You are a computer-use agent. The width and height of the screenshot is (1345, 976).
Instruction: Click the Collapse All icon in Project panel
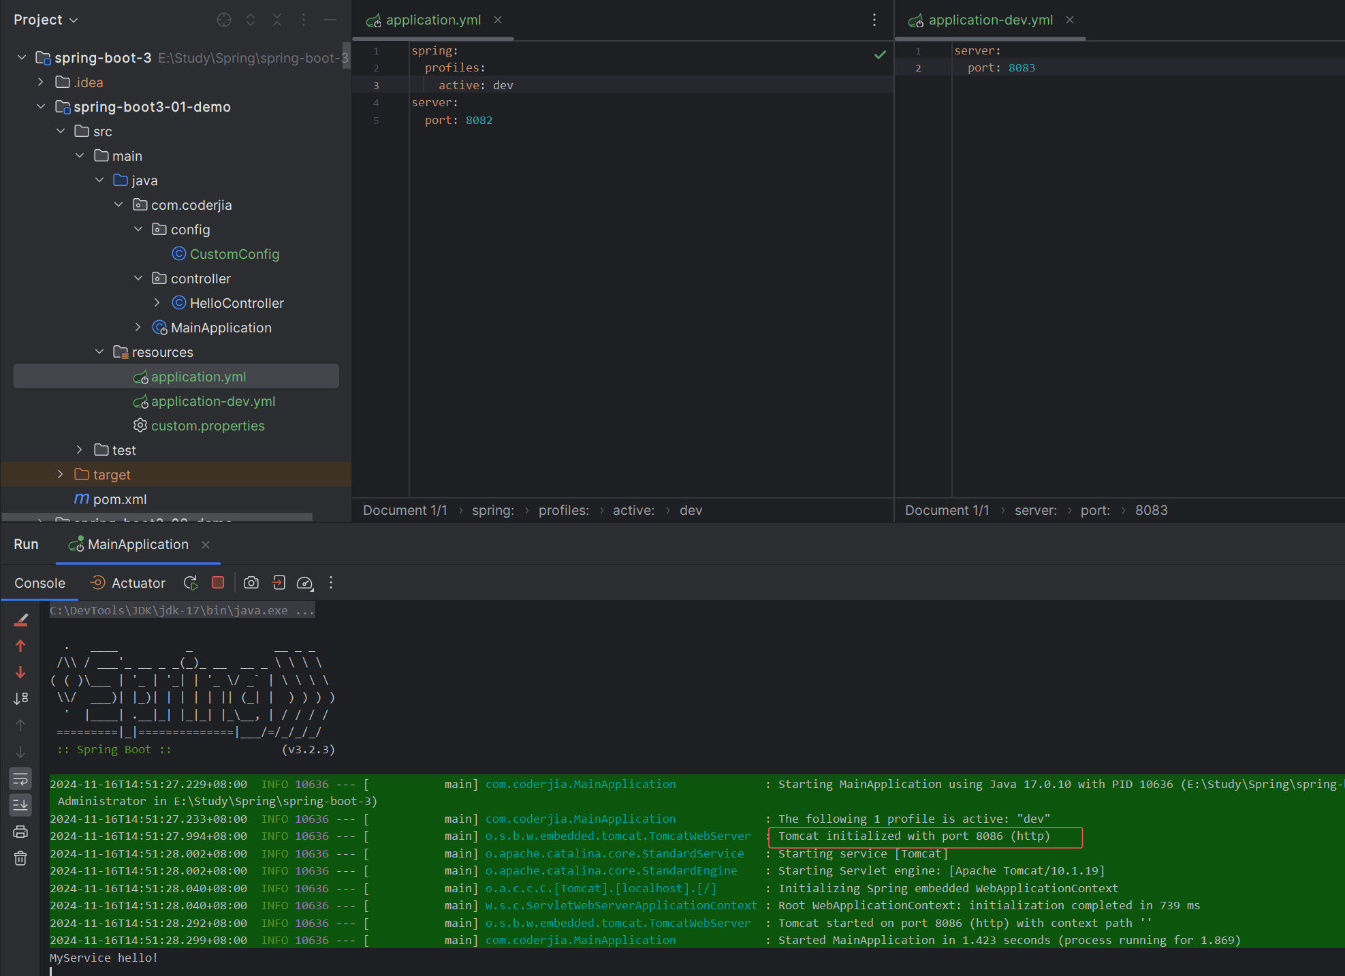[x=277, y=20]
